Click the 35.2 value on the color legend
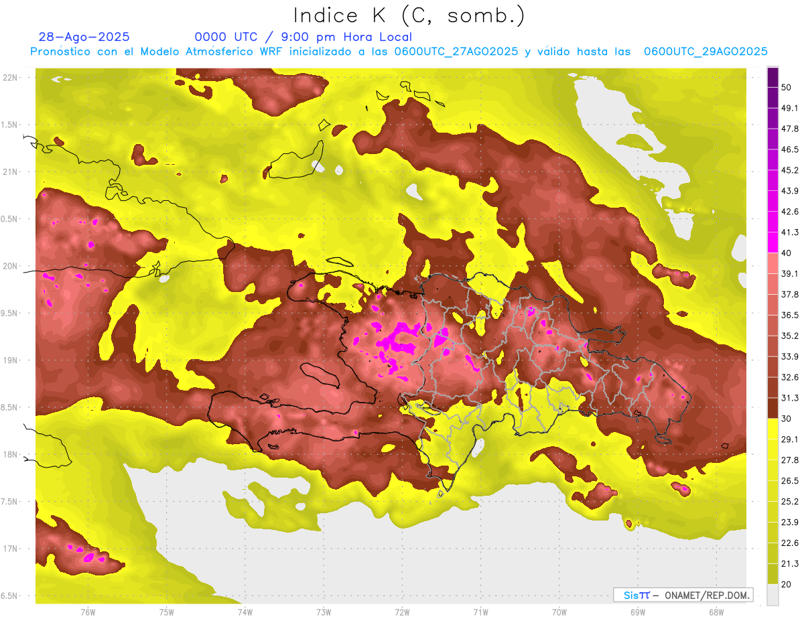Viewport: 804px width, 621px height. coord(790,336)
